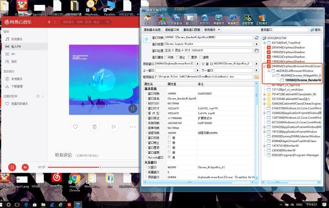Uncheck the Unicode窗口 property checkbox
Viewport: 329px width, 208px height.
click(170, 157)
